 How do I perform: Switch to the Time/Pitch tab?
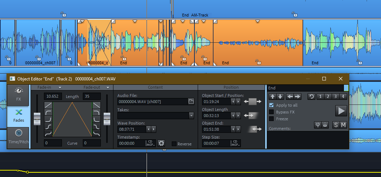18,137
